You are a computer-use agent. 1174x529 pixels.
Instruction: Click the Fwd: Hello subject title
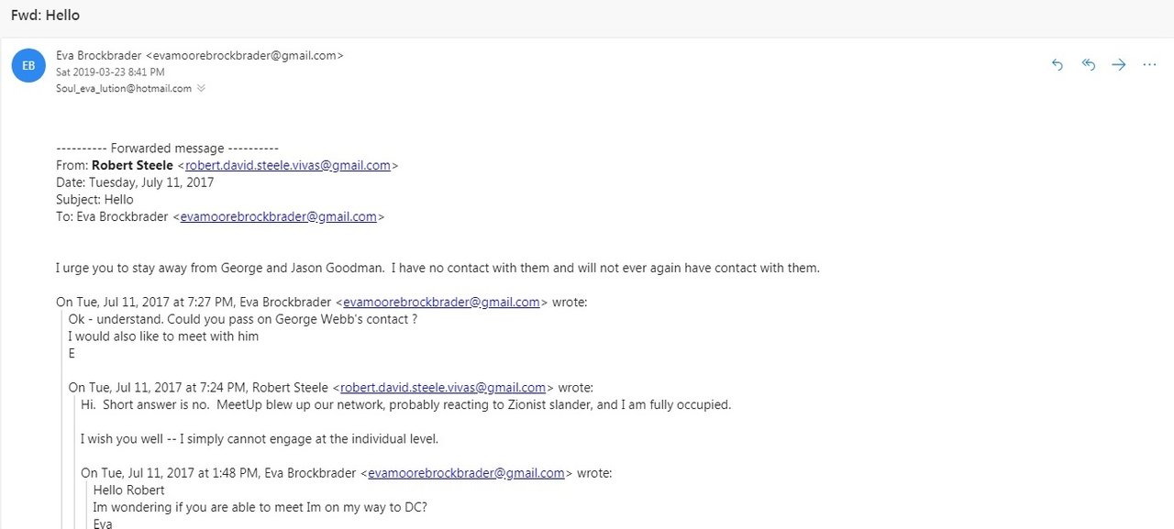point(45,16)
